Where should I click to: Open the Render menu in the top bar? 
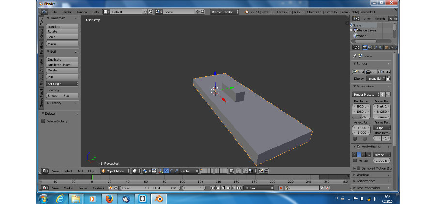66,11
